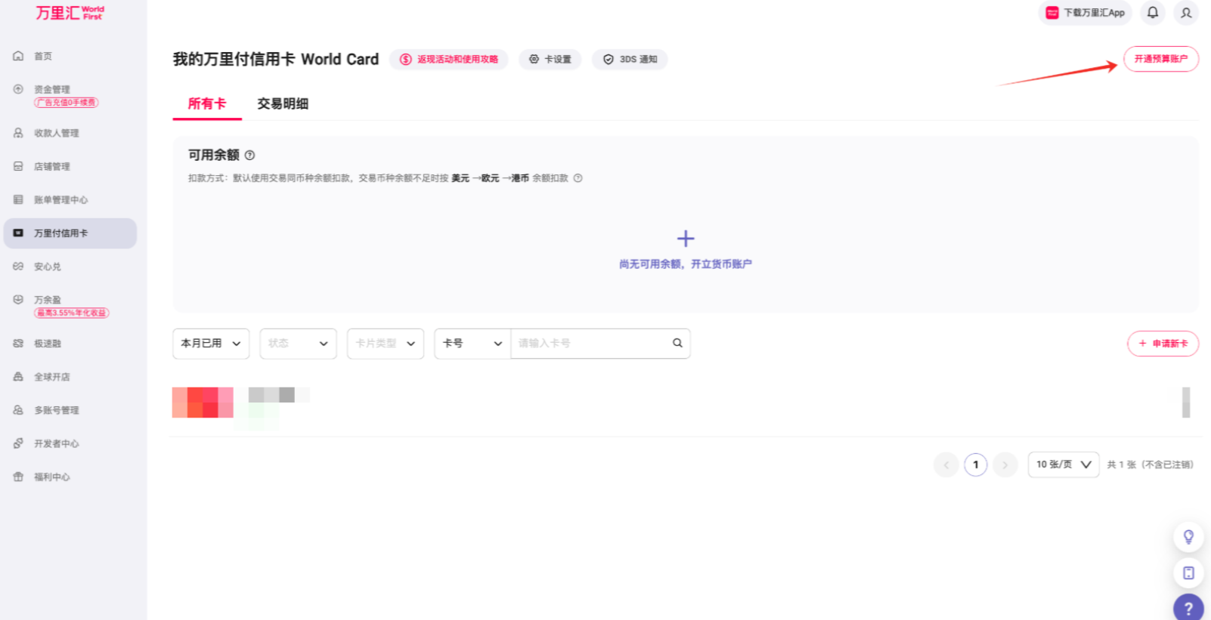Click the 申请新卡 button
The image size is (1211, 620).
click(1163, 344)
